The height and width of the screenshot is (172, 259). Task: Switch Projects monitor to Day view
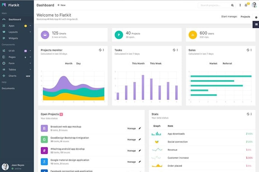[78, 63]
